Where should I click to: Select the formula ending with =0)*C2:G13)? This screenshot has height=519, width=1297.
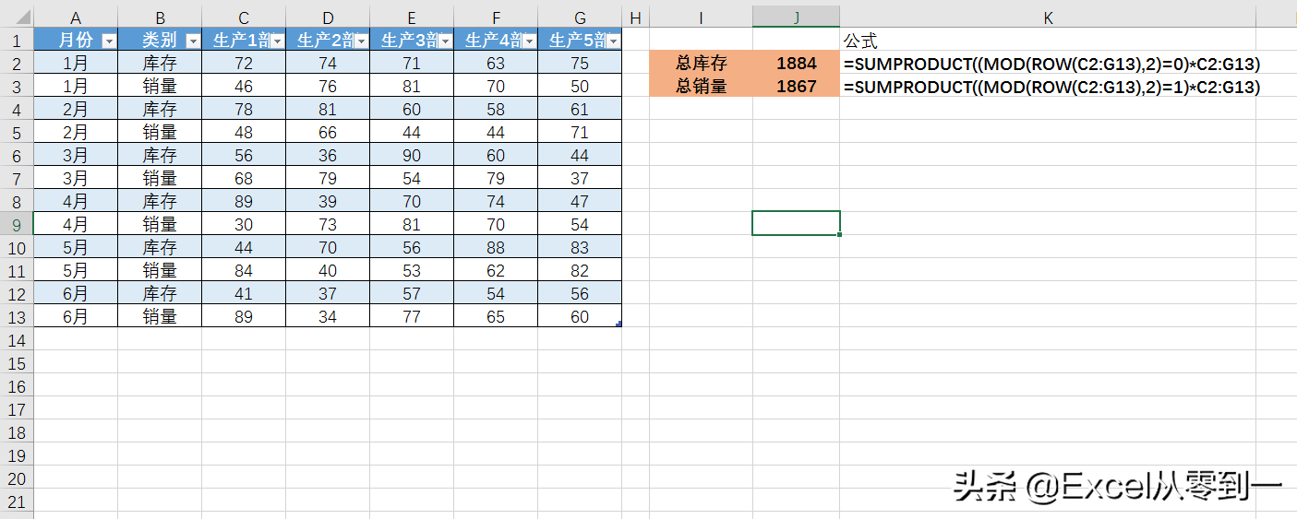[1051, 64]
